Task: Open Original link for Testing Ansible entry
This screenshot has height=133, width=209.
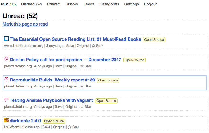Action: pos(71,107)
